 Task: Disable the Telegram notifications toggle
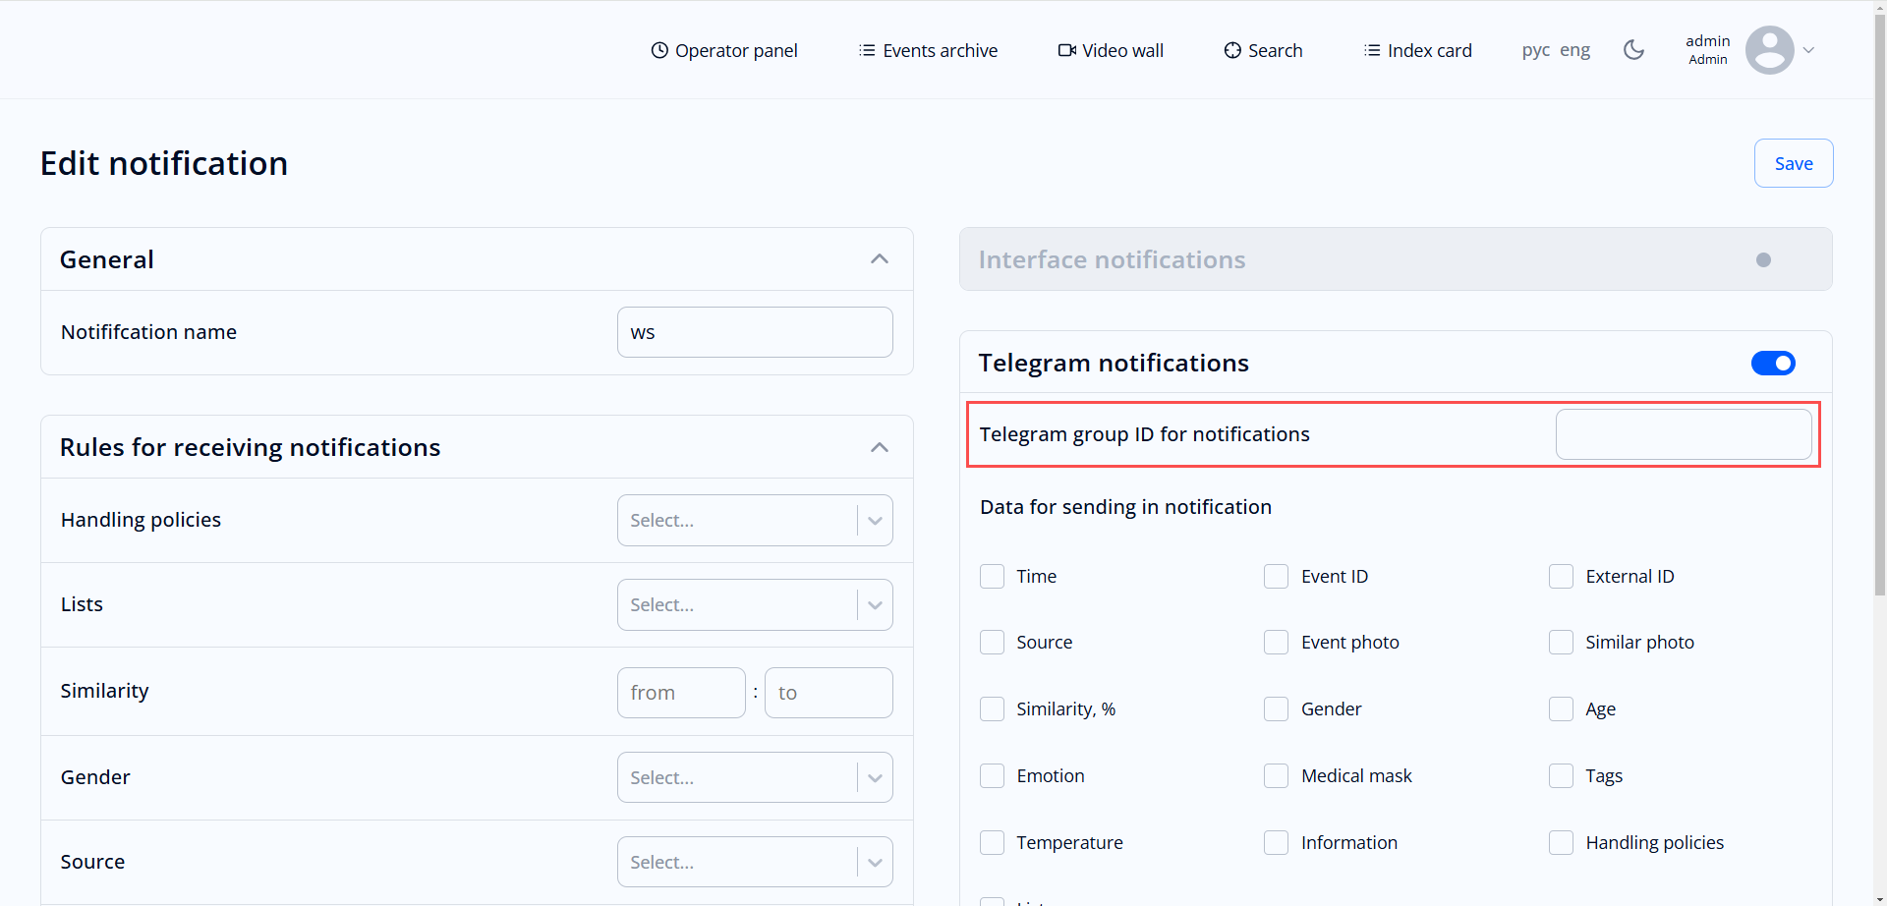point(1773,363)
